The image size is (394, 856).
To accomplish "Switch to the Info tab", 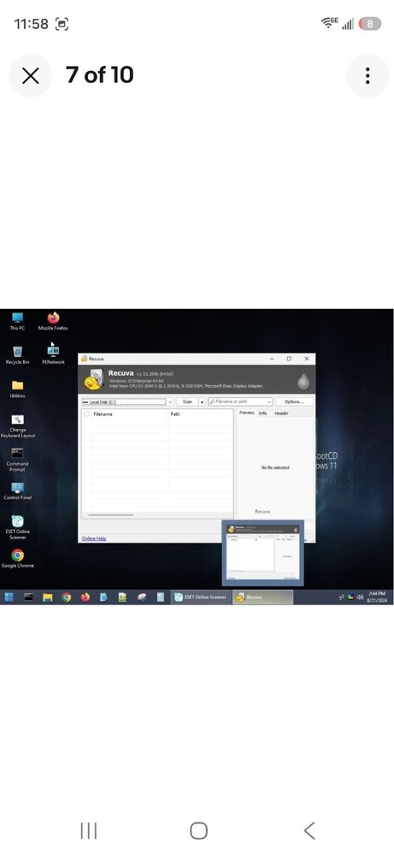I will (262, 413).
